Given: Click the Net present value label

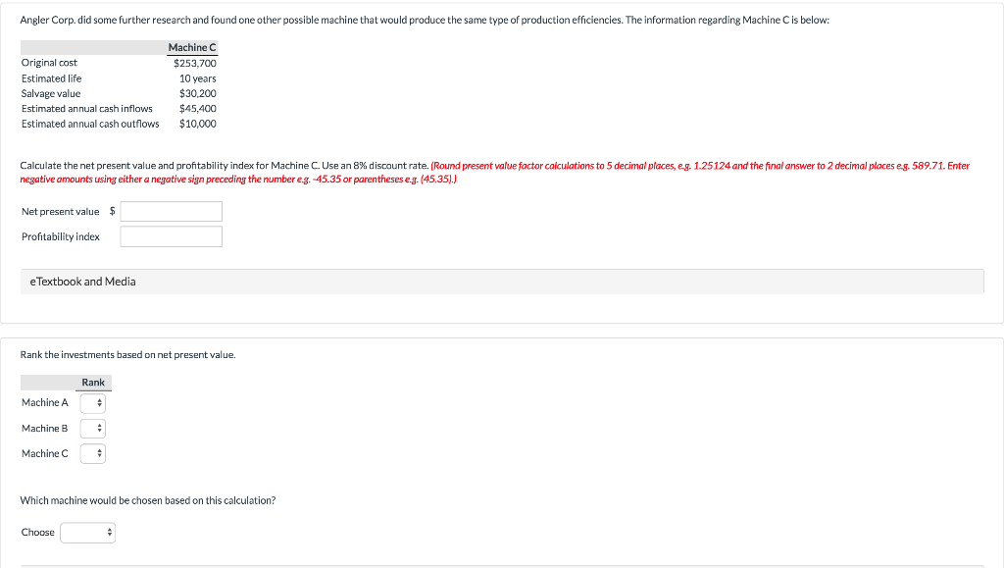Looking at the screenshot, I should (x=60, y=211).
